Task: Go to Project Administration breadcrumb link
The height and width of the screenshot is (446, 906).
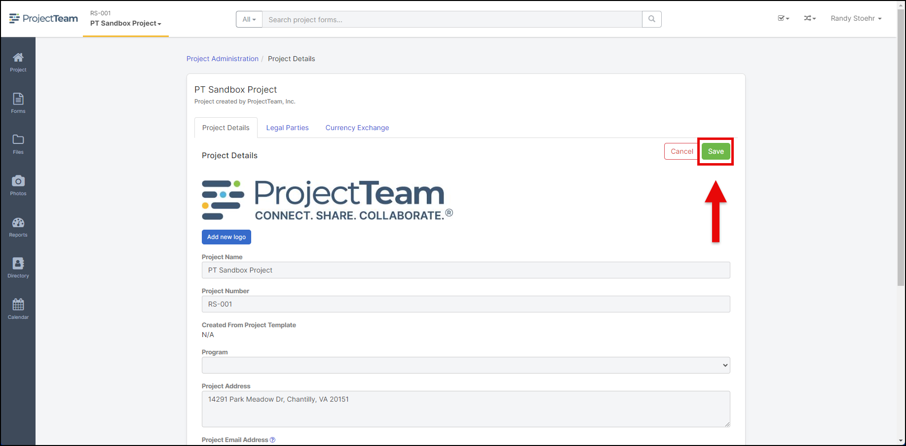Action: tap(223, 59)
